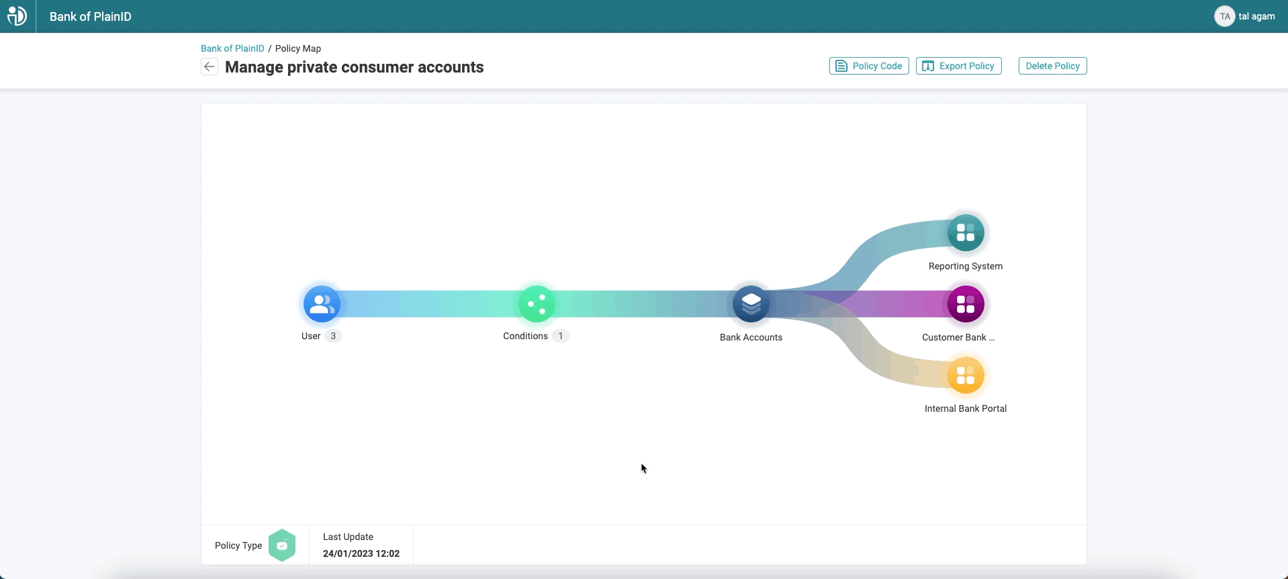Click the Last Update date 24/01/2023 12:02
1288x579 pixels.
(361, 553)
